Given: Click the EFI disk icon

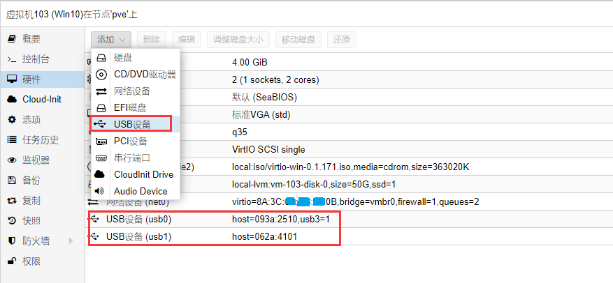Looking at the screenshot, I should tap(101, 108).
